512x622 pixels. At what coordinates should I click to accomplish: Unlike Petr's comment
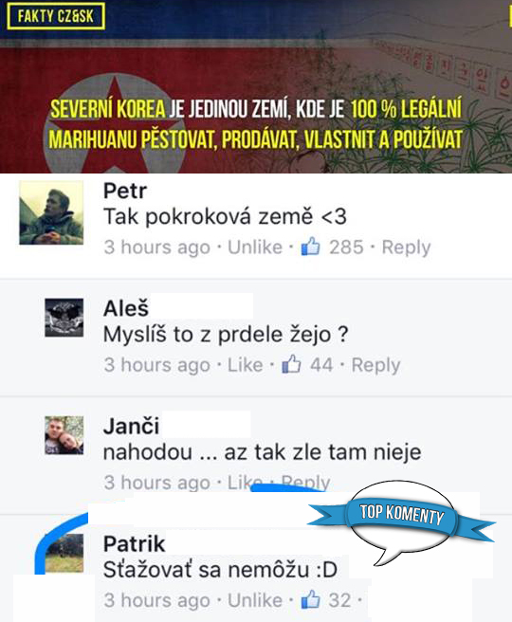[x=255, y=247]
